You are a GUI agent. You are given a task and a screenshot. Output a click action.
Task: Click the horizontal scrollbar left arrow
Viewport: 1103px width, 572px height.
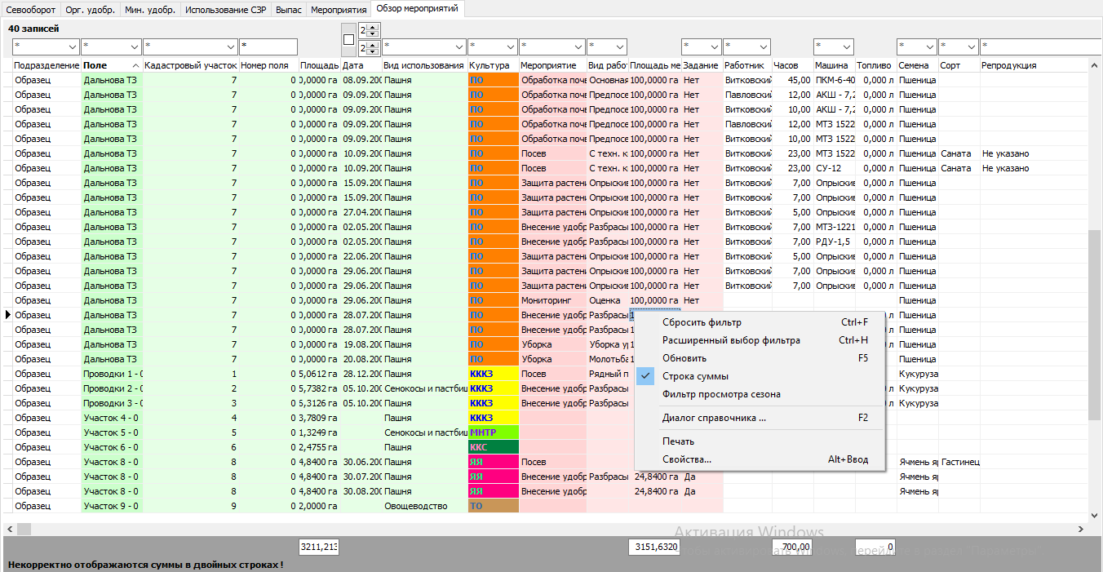click(10, 530)
